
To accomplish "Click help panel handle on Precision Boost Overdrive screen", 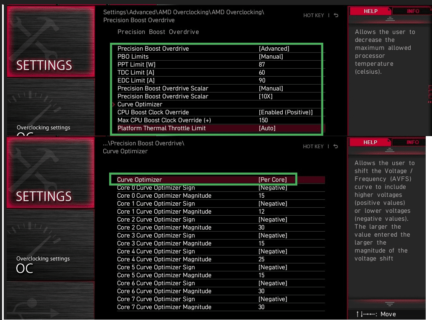I will point(390,19).
